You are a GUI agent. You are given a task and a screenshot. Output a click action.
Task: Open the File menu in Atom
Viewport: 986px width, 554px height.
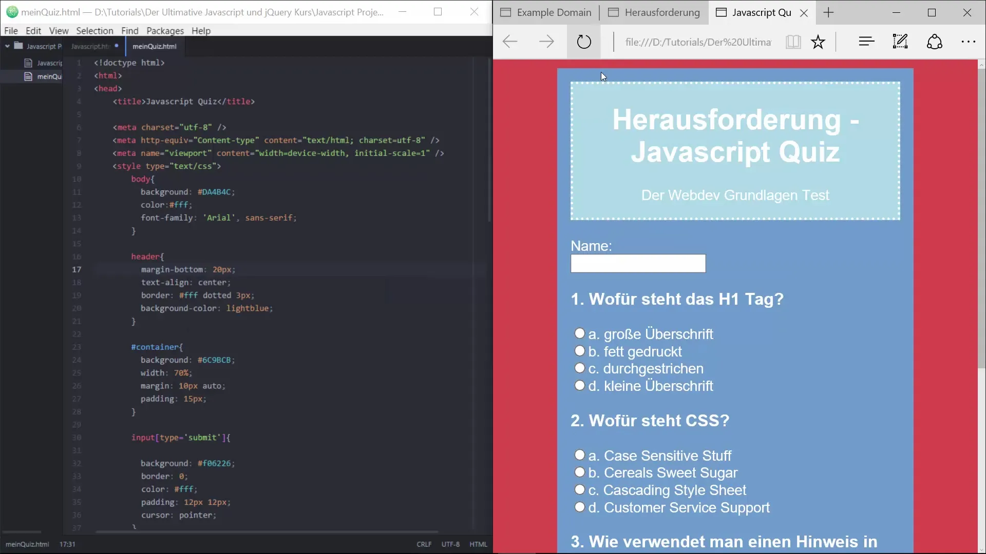point(11,31)
